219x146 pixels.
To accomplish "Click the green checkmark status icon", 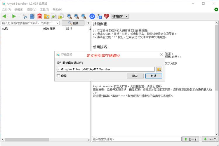I will [216, 9].
